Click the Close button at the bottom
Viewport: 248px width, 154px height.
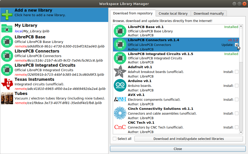[x=178, y=149]
